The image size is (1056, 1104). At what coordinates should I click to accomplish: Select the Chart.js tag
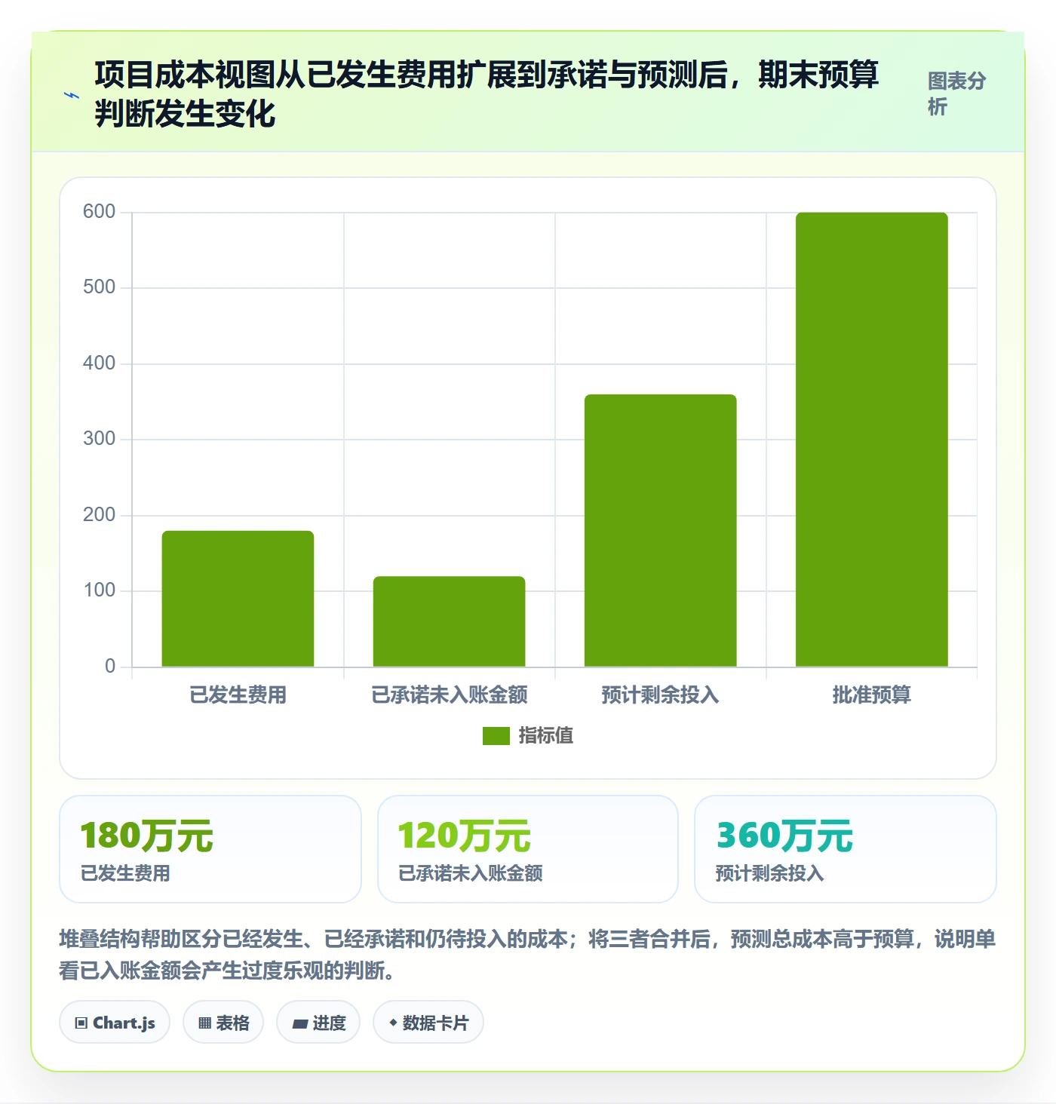115,1023
